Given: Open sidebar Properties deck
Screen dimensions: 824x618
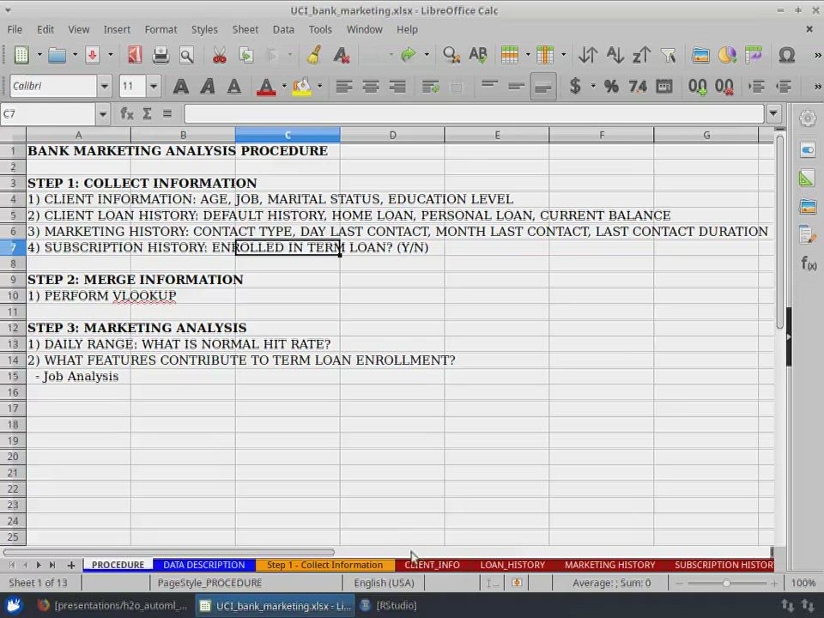Looking at the screenshot, I should tap(808, 150).
